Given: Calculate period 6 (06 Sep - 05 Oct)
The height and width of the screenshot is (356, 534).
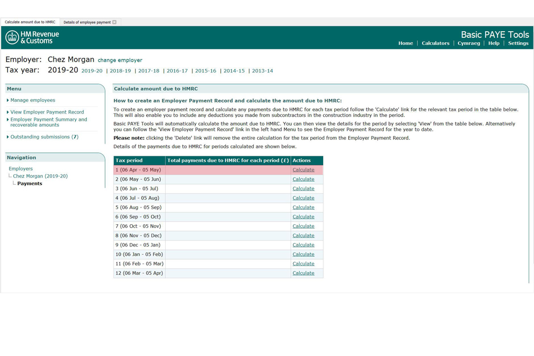Looking at the screenshot, I should click(x=304, y=217).
